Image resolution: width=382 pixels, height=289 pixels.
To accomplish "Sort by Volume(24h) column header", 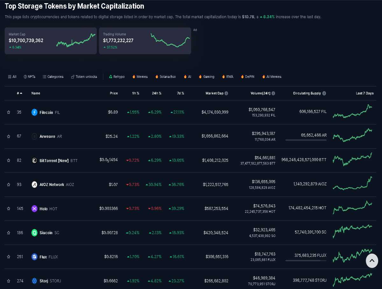I will pyautogui.click(x=260, y=93).
